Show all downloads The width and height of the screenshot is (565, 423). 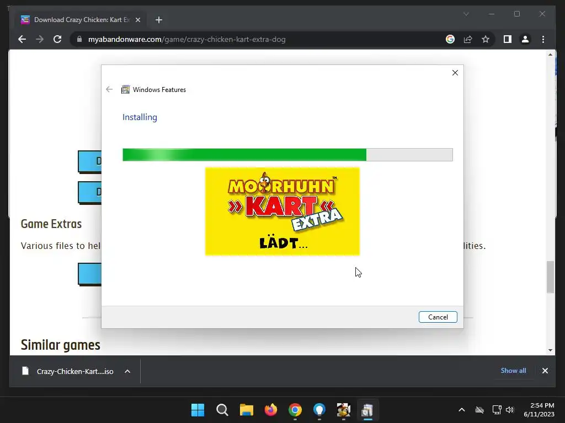[x=513, y=371]
